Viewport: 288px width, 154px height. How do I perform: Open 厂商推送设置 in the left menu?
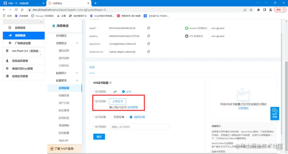(24, 43)
